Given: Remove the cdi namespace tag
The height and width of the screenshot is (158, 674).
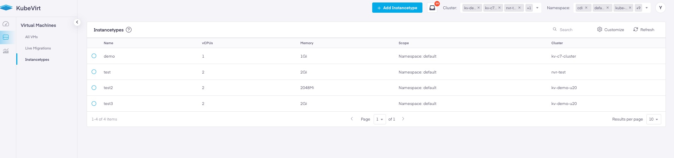Looking at the screenshot, I should pyautogui.click(x=586, y=8).
